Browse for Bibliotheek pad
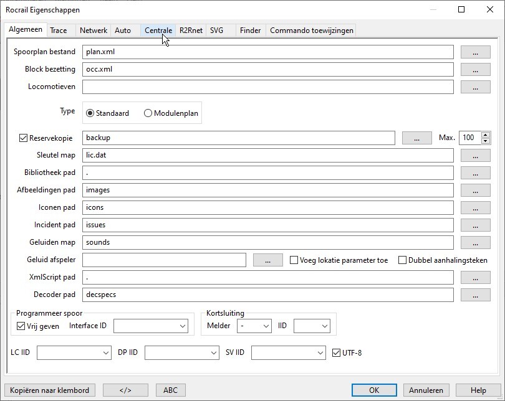The width and height of the screenshot is (505, 401). (475, 172)
